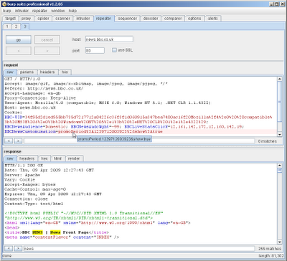Click the go button to send request
This screenshot has width=287, height=261.
[x=19, y=39]
